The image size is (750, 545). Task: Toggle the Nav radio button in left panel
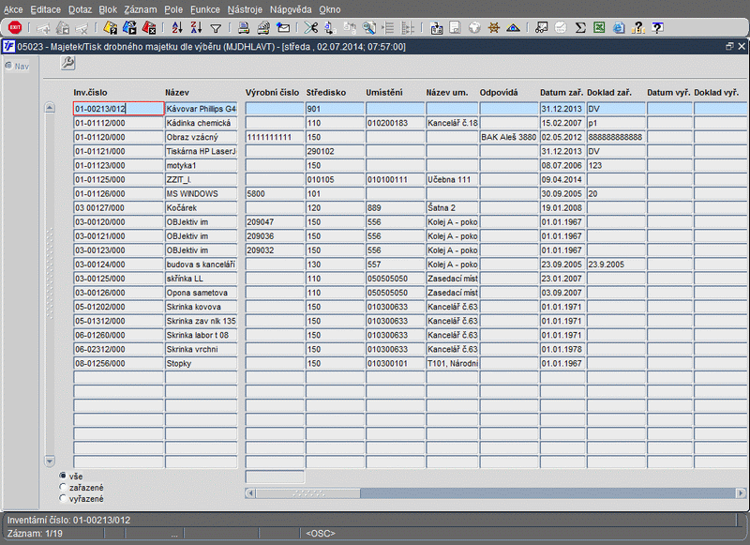point(8,66)
